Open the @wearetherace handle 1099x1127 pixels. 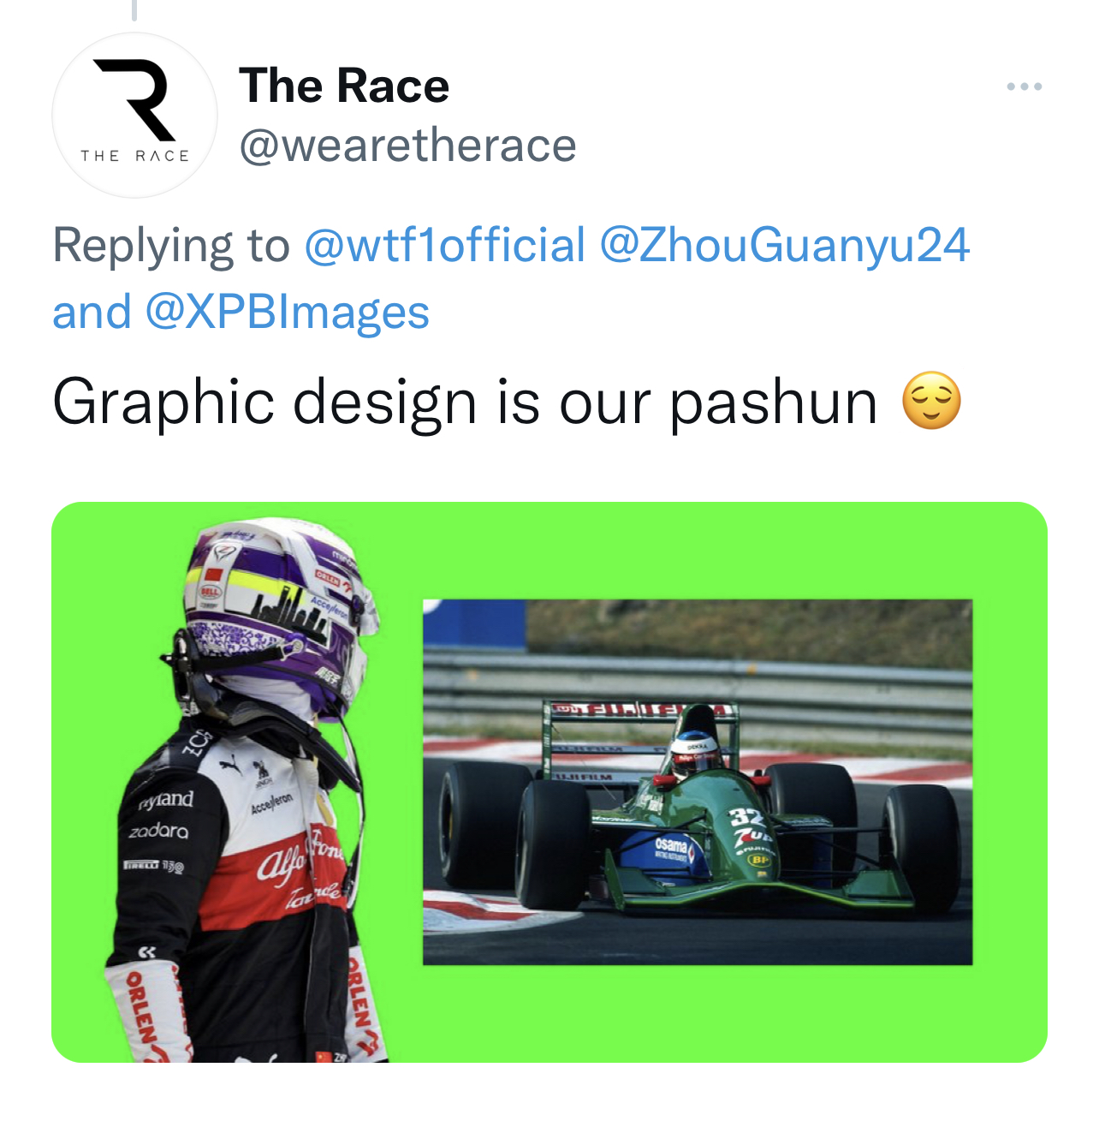[408, 146]
